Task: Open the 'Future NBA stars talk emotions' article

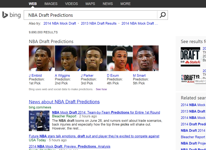Action: pyautogui.click(x=94, y=136)
